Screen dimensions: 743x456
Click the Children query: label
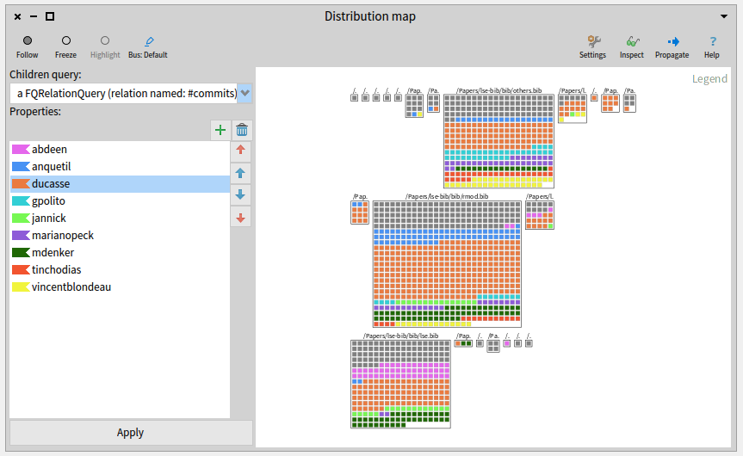pyautogui.click(x=46, y=75)
